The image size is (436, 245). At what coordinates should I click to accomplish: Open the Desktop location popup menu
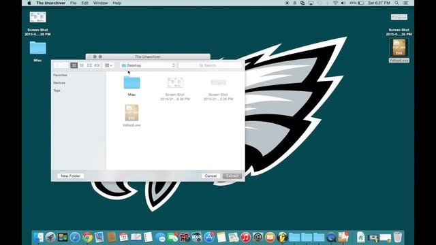coord(149,65)
